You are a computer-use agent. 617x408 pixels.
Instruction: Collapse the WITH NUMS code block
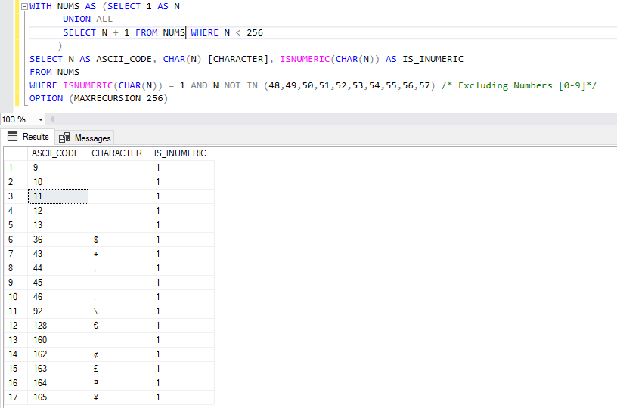[x=24, y=6]
